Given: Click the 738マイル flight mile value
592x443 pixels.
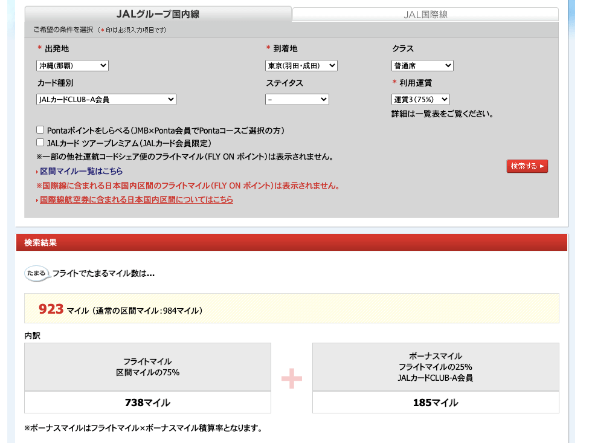Looking at the screenshot, I should pos(147,403).
